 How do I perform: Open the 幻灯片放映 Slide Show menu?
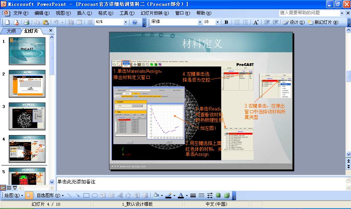155,13
